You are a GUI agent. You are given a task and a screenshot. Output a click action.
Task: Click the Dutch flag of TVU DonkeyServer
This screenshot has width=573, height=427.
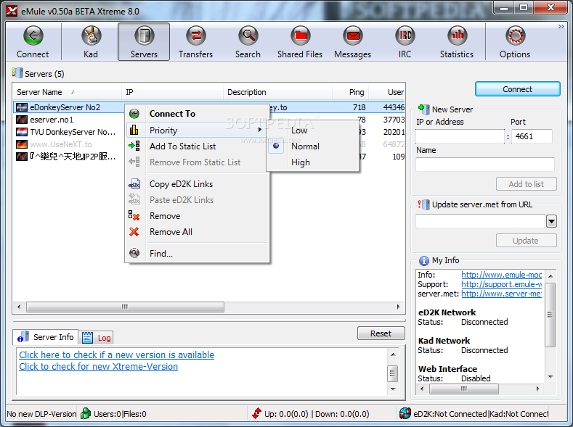pos(22,132)
